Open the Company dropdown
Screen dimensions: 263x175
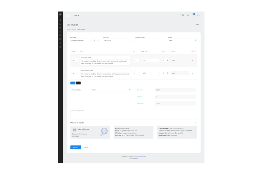point(83,40)
